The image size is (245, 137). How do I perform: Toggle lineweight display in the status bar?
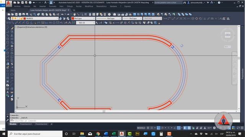(185, 128)
